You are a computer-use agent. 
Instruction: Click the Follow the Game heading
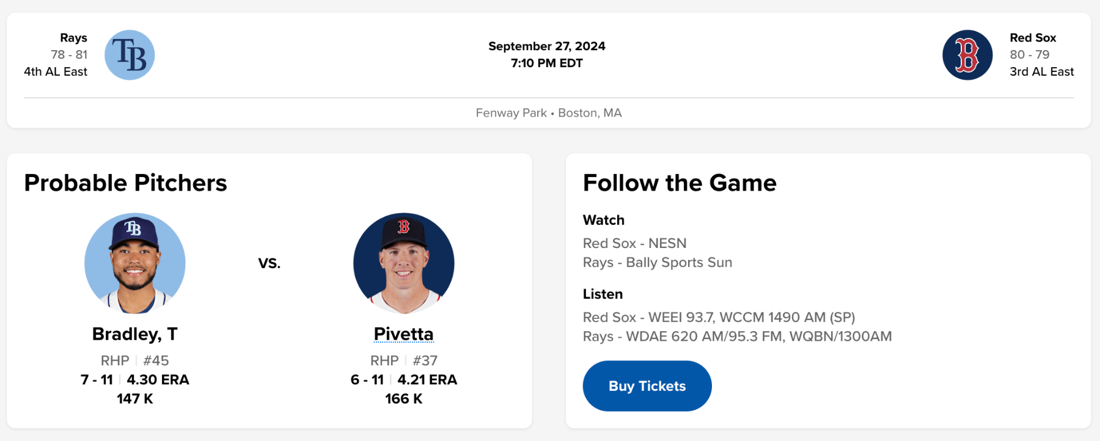(680, 183)
